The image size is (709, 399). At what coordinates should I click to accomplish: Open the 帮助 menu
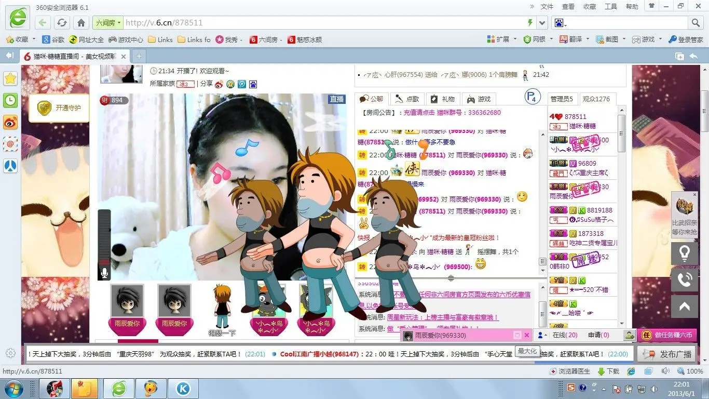[632, 7]
